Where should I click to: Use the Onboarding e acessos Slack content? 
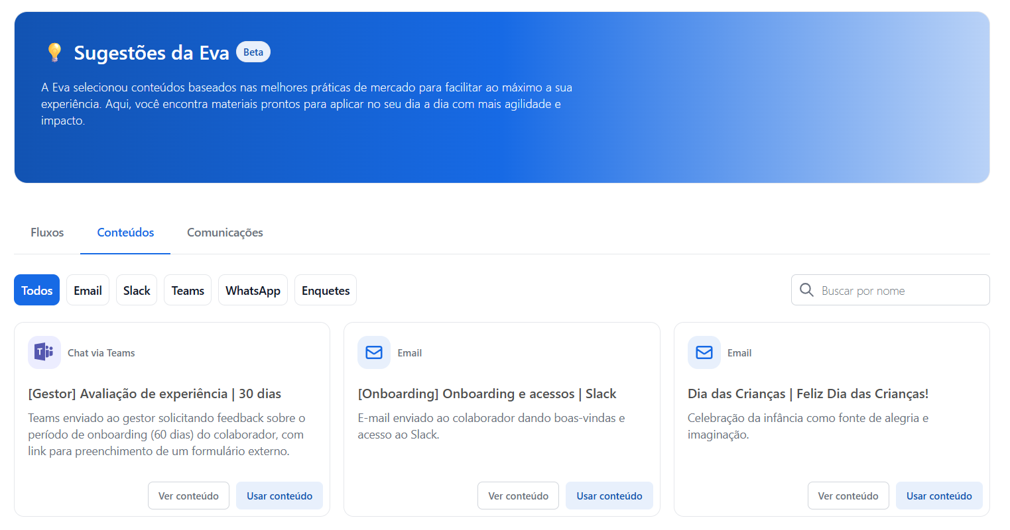point(609,496)
